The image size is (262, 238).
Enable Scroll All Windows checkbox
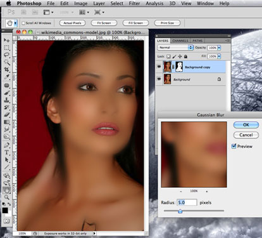(23, 23)
